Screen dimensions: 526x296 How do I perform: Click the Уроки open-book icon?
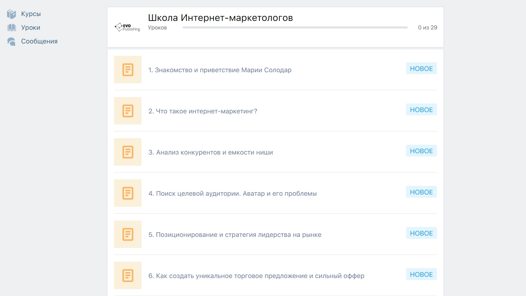point(11,28)
